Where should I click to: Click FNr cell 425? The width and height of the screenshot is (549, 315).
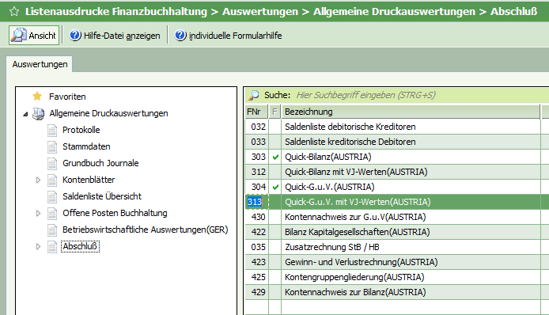[256, 277]
